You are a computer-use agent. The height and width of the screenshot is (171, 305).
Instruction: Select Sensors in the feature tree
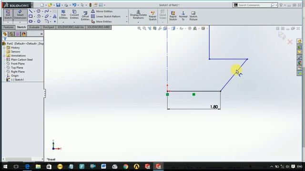click(15, 52)
